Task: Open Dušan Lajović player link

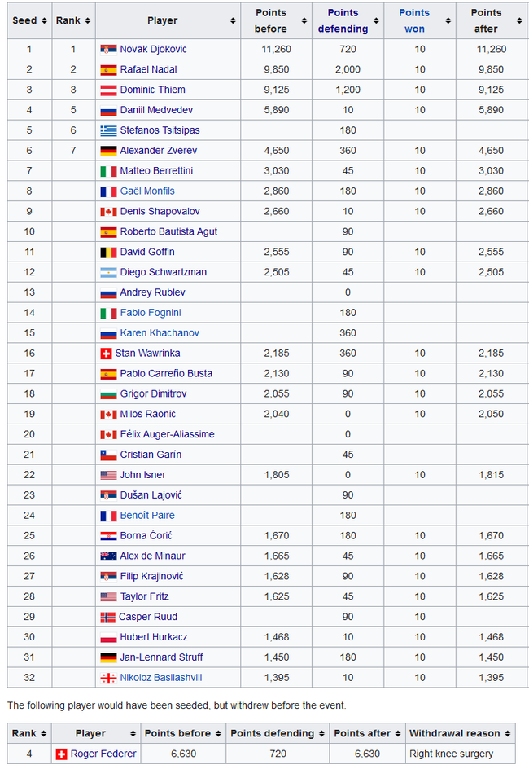Action: 151,495
